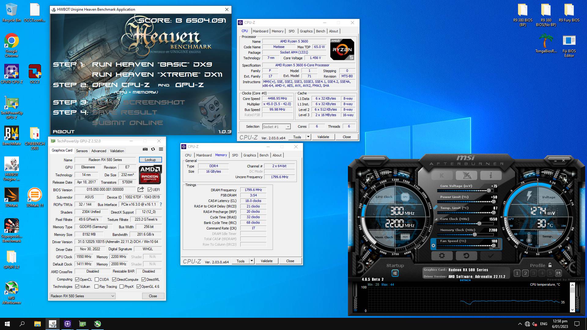This screenshot has width=587, height=330.
Task: Click Close button in GPU-Z window
Action: point(153,296)
